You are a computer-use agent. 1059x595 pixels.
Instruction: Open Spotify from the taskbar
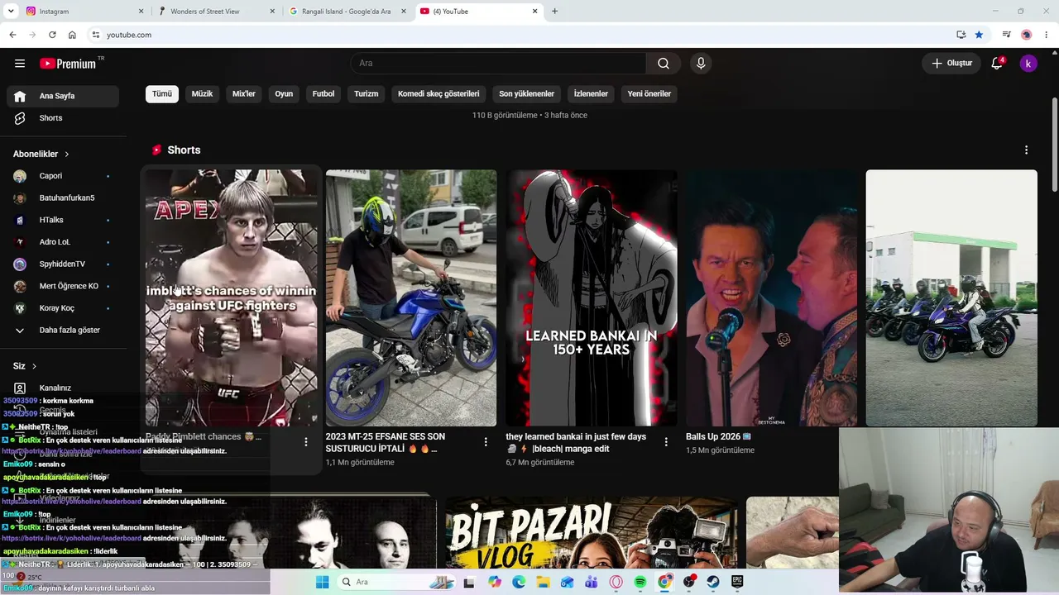(640, 582)
